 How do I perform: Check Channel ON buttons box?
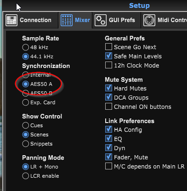pos(108,107)
